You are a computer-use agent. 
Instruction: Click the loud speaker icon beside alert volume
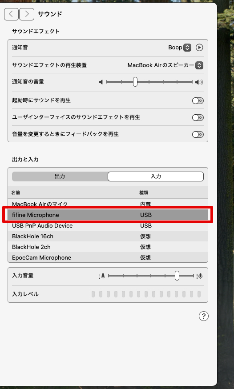[x=199, y=82]
